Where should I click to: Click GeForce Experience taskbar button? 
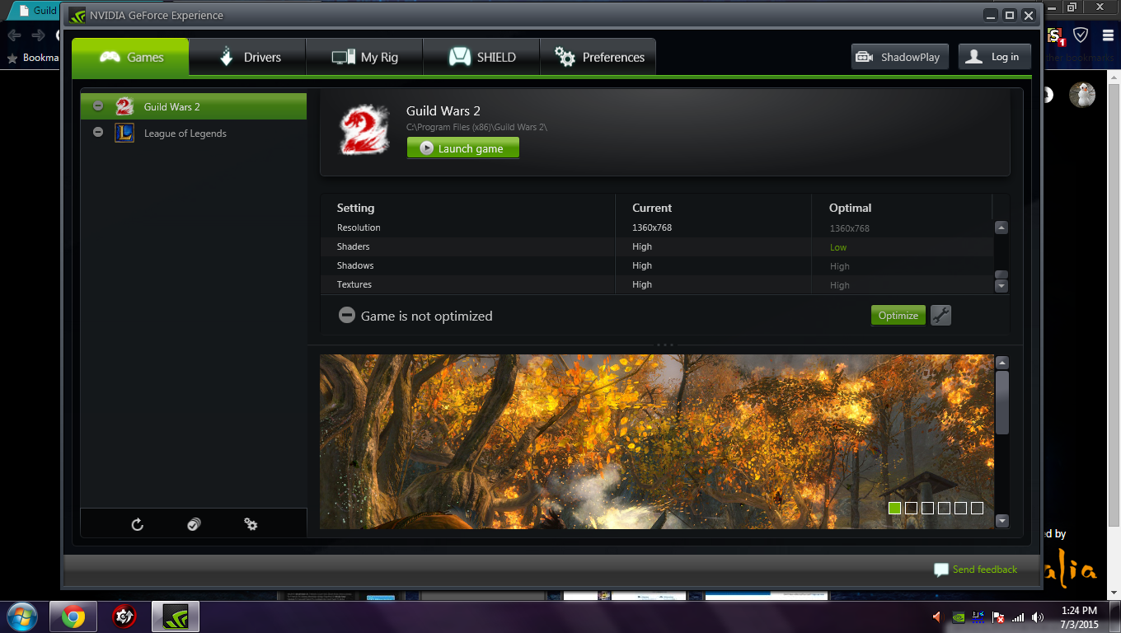(176, 617)
